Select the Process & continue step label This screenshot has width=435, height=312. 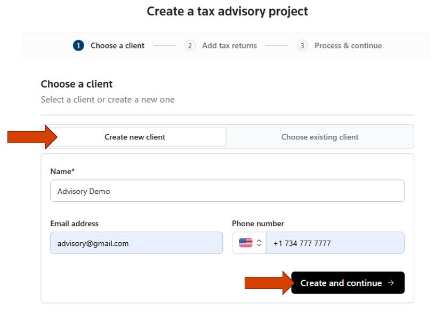click(x=348, y=46)
